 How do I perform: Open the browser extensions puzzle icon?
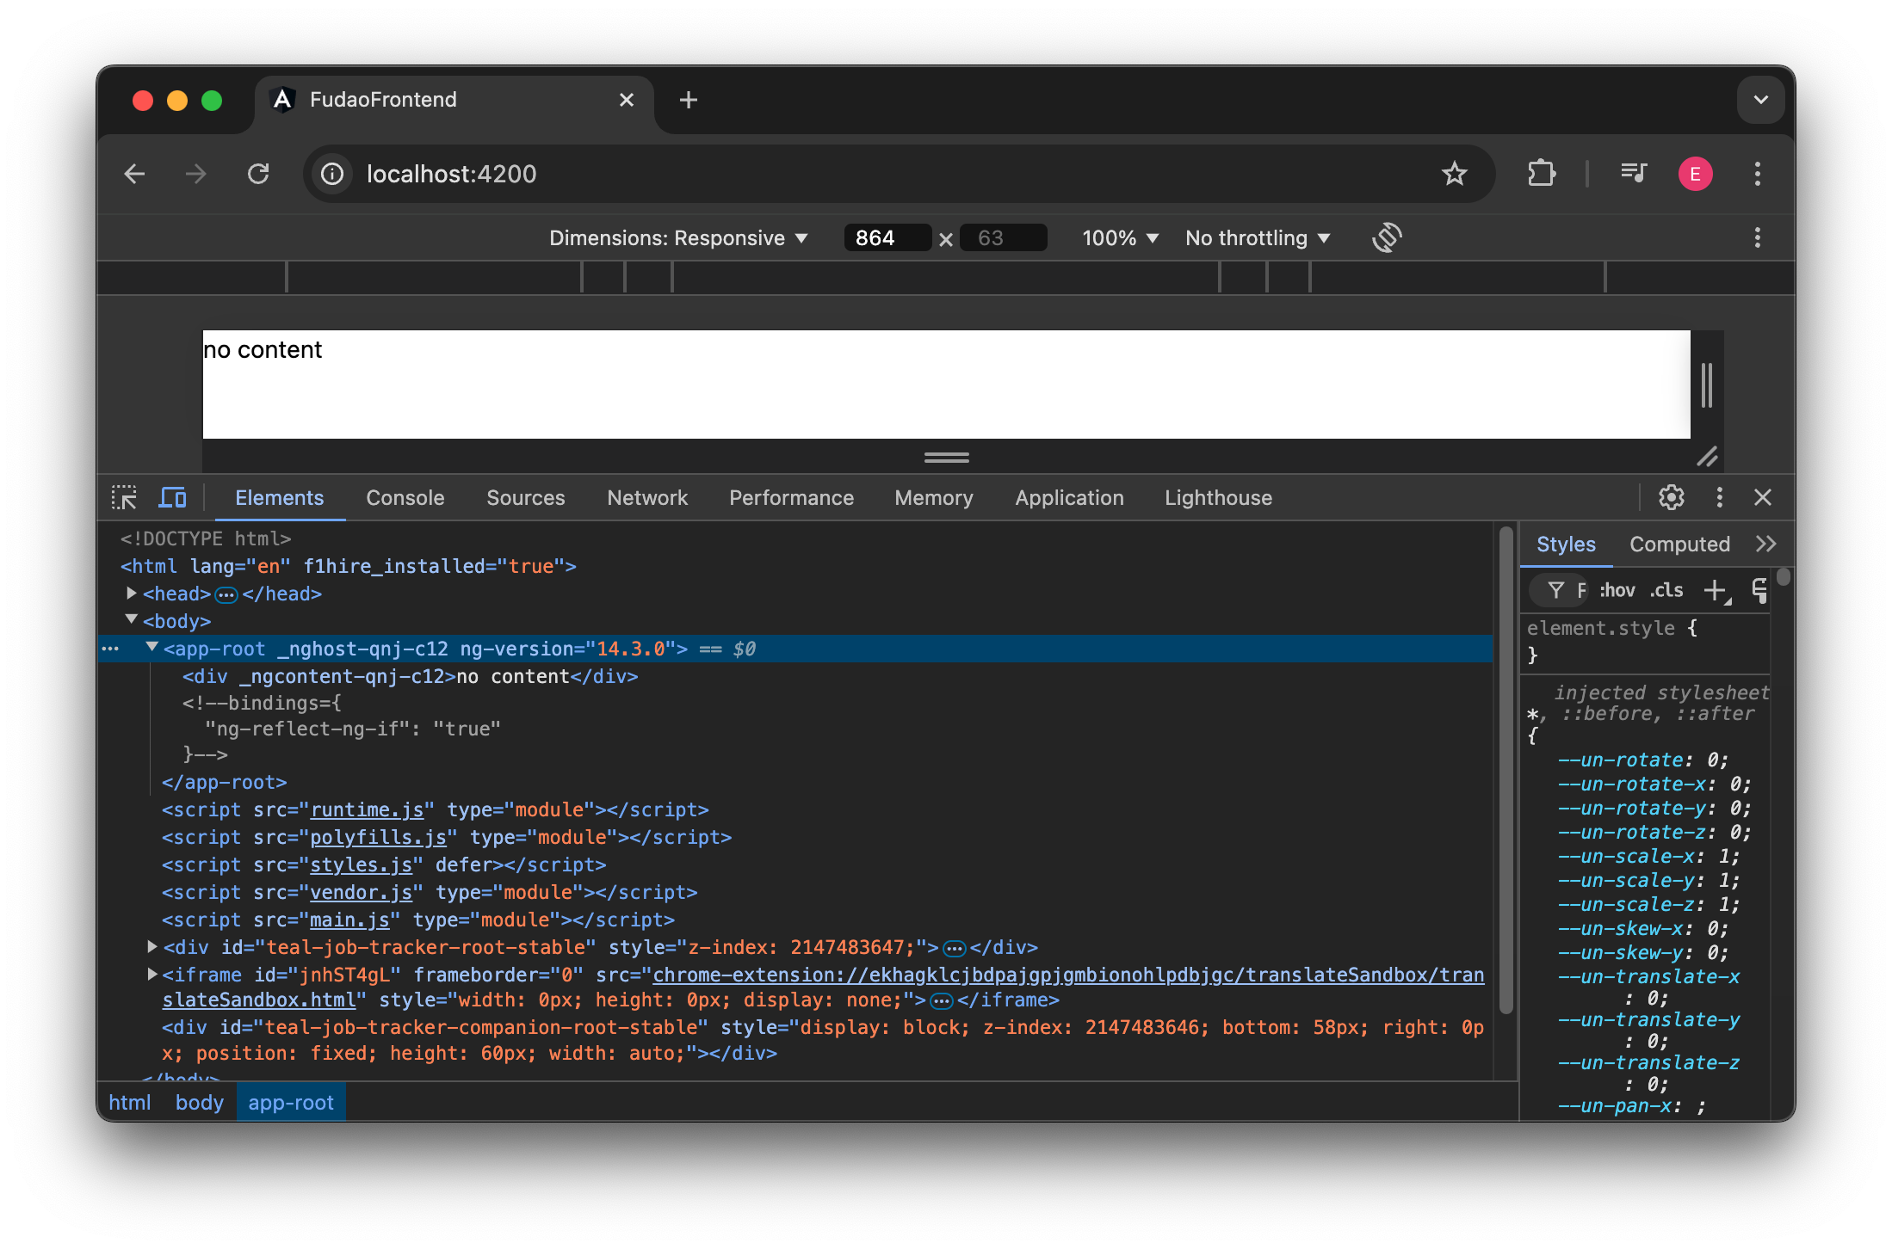tap(1541, 174)
